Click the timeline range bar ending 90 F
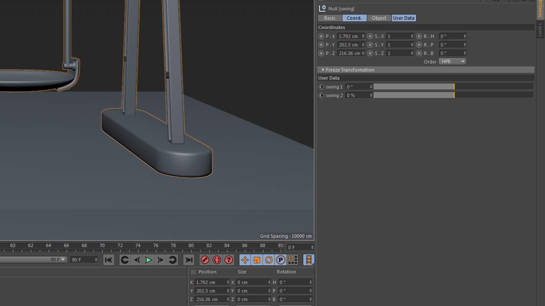545x306 pixels. tap(33, 260)
